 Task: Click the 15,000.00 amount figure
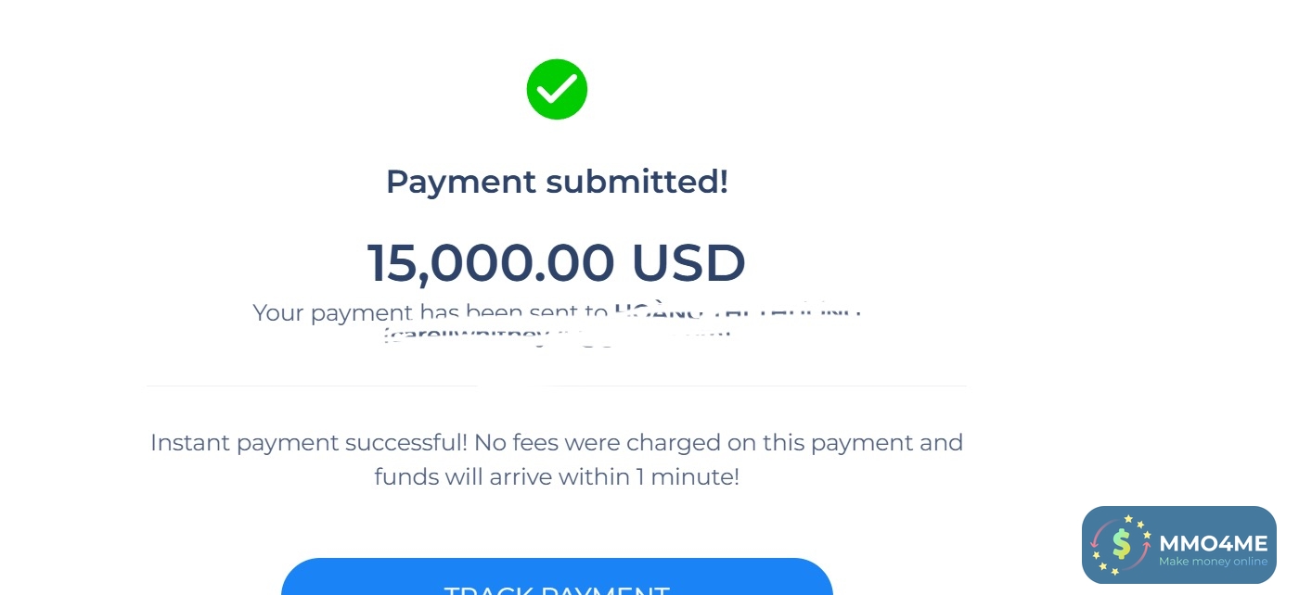[490, 262]
